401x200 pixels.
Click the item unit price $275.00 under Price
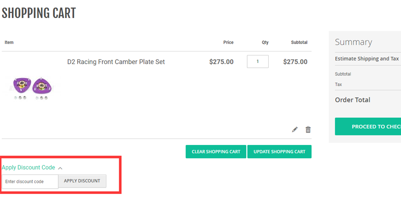[x=221, y=62]
